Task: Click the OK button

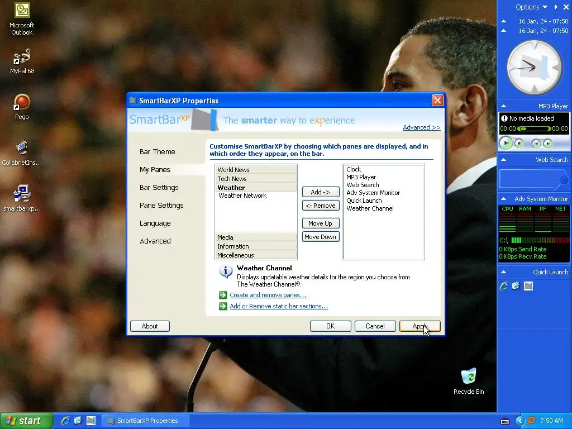Action: click(331, 326)
